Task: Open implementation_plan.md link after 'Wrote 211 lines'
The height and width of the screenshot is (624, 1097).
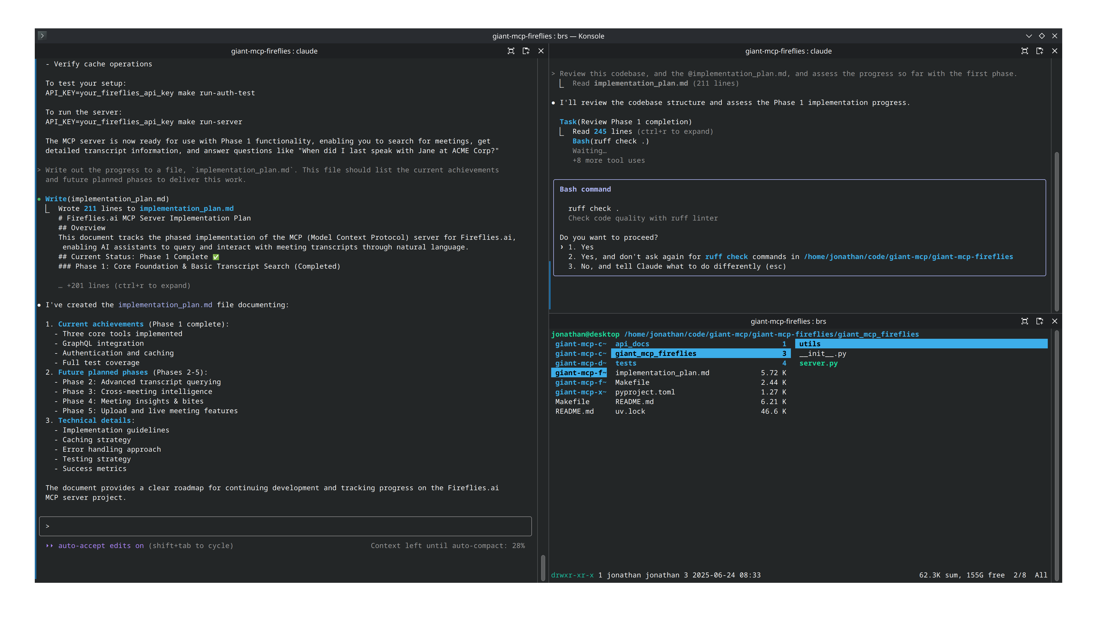Action: pos(186,208)
